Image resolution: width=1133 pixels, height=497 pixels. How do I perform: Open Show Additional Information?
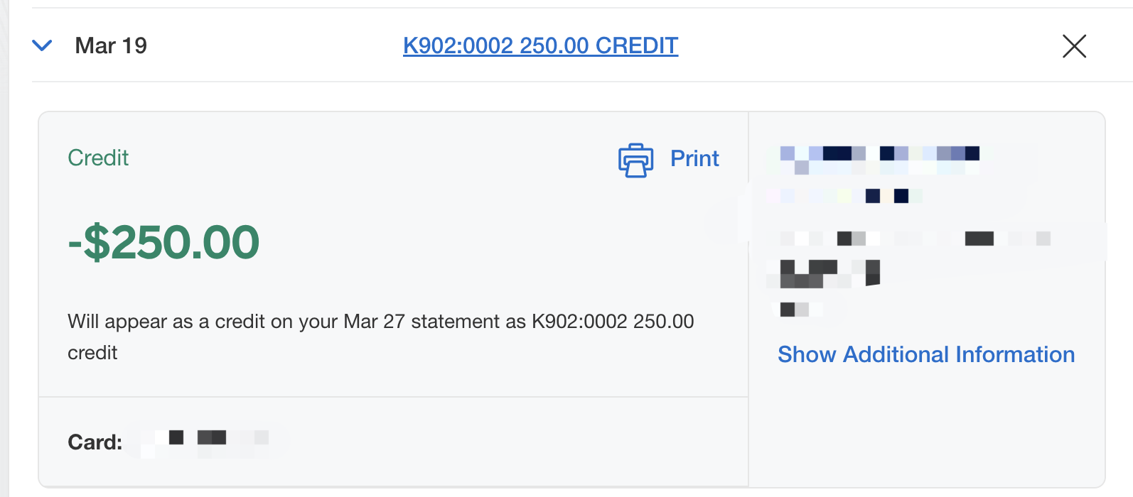tap(926, 354)
